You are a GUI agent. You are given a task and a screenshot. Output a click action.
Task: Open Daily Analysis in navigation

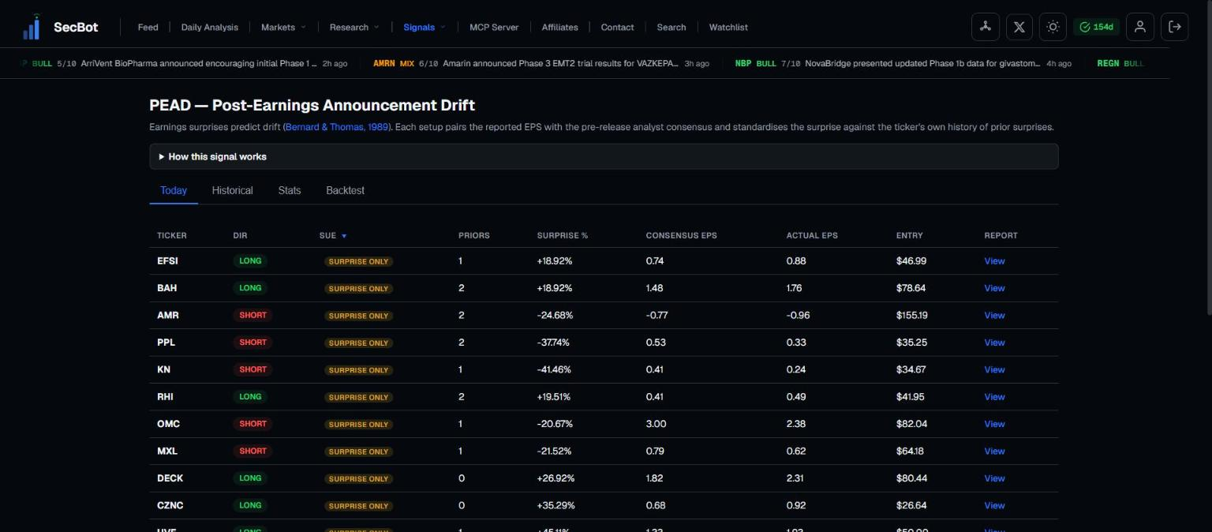[209, 27]
